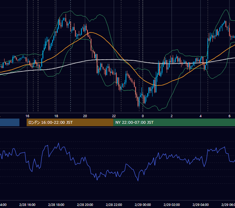
Task: Click the 4 hour label on the price chart axis
Action: coord(200,116)
